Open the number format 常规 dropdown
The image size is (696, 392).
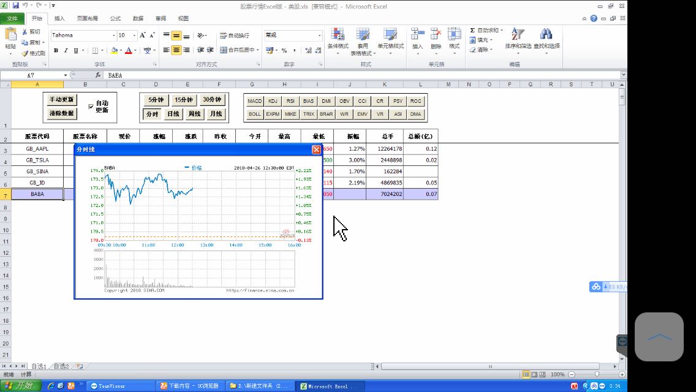319,35
